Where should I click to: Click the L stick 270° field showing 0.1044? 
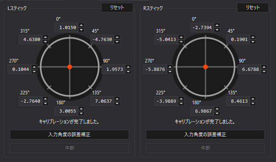(20, 70)
